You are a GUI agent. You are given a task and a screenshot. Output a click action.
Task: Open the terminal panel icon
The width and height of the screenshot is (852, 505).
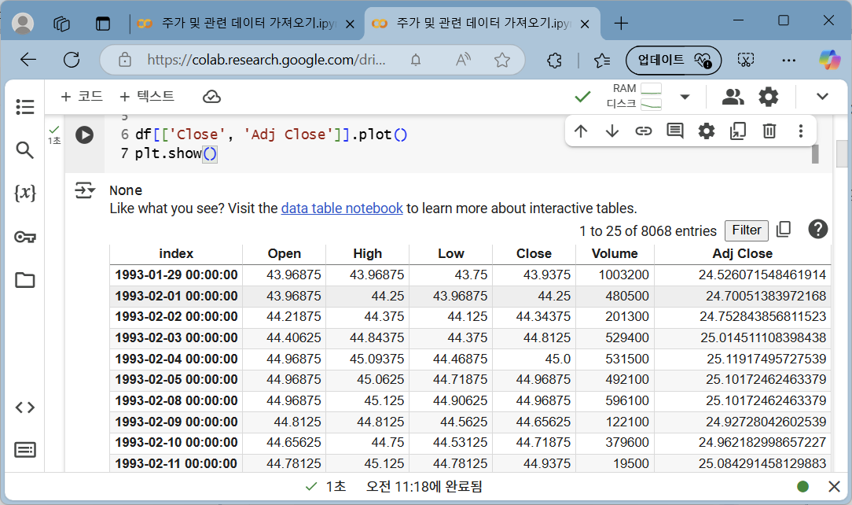coord(25,450)
